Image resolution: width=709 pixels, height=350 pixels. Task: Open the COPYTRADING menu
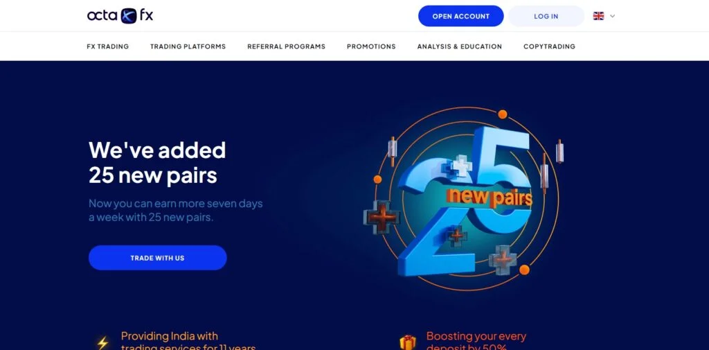(549, 46)
